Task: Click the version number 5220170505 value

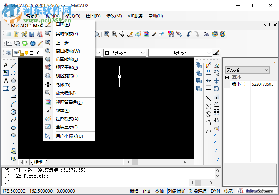Action: [x=263, y=84]
